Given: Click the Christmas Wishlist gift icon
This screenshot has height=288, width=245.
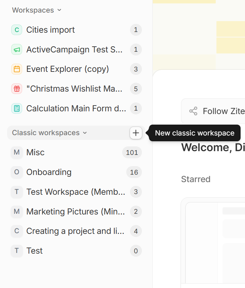Looking at the screenshot, I should [x=17, y=89].
